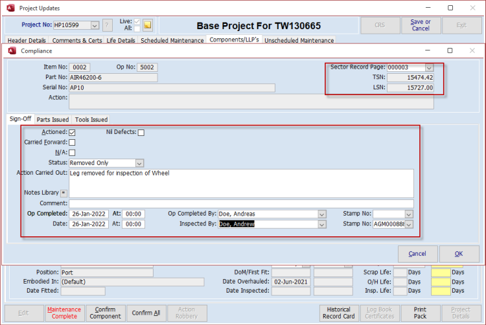The height and width of the screenshot is (325, 486).
Task: Maximize the Compliance dialog window
Action: pyautogui.click(x=450, y=50)
